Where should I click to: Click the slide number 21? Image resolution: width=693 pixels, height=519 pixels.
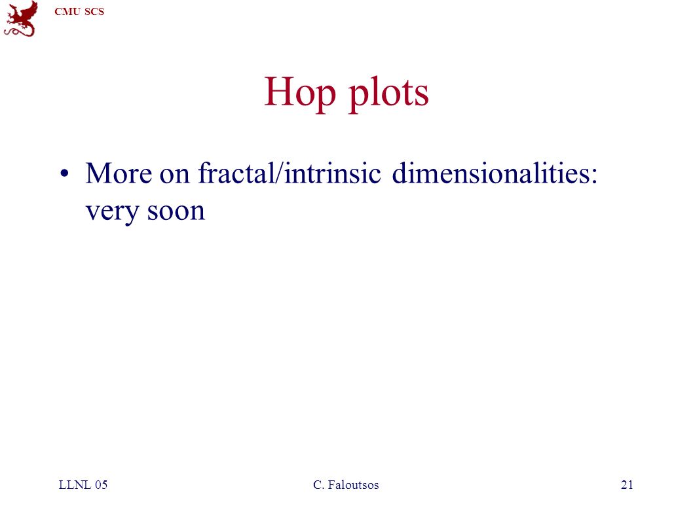[627, 484]
